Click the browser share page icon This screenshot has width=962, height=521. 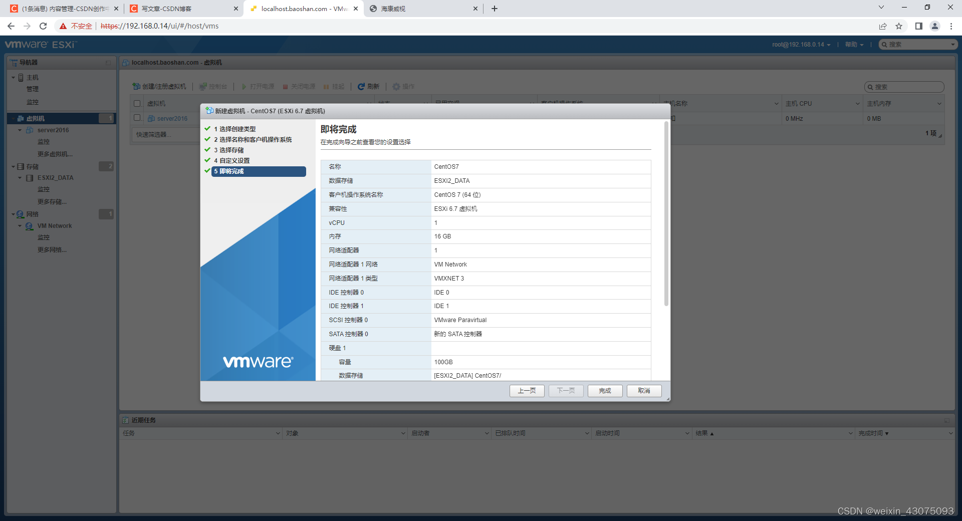883,26
